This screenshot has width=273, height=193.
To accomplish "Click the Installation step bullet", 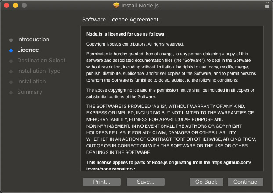I will click(11, 82).
